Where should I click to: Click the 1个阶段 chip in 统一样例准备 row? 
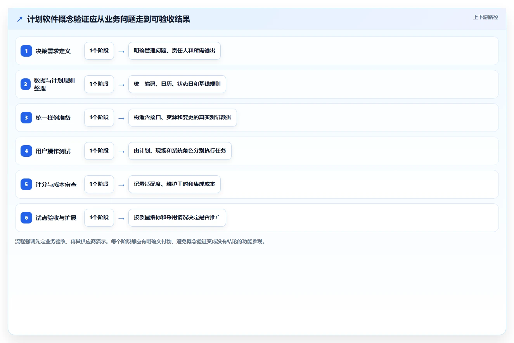99,118
